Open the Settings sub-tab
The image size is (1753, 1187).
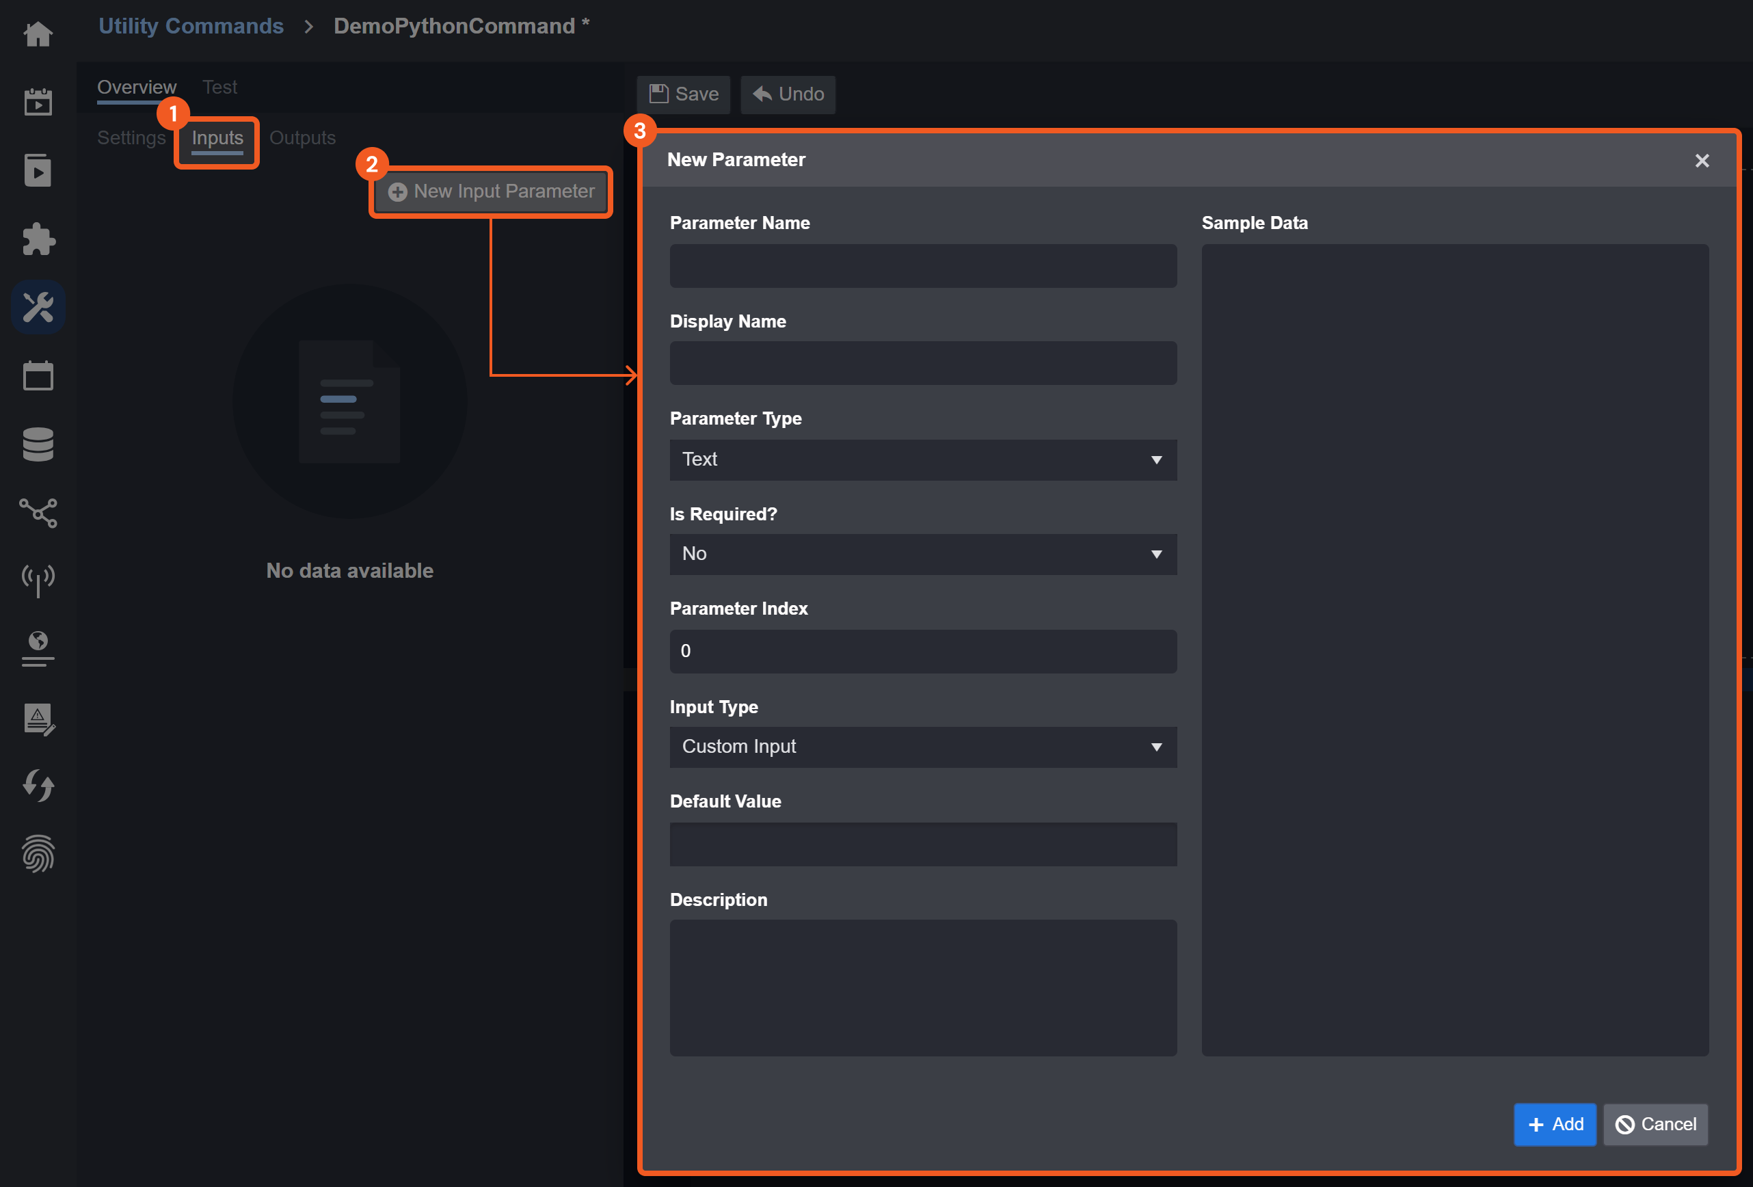(131, 138)
